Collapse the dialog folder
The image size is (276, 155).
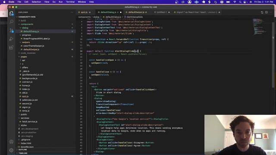25,28
